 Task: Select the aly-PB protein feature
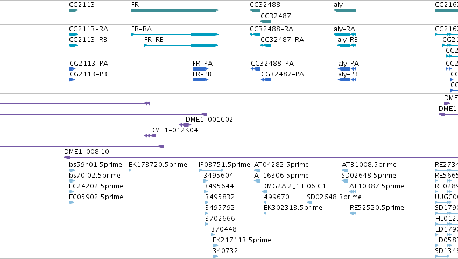[x=347, y=80]
